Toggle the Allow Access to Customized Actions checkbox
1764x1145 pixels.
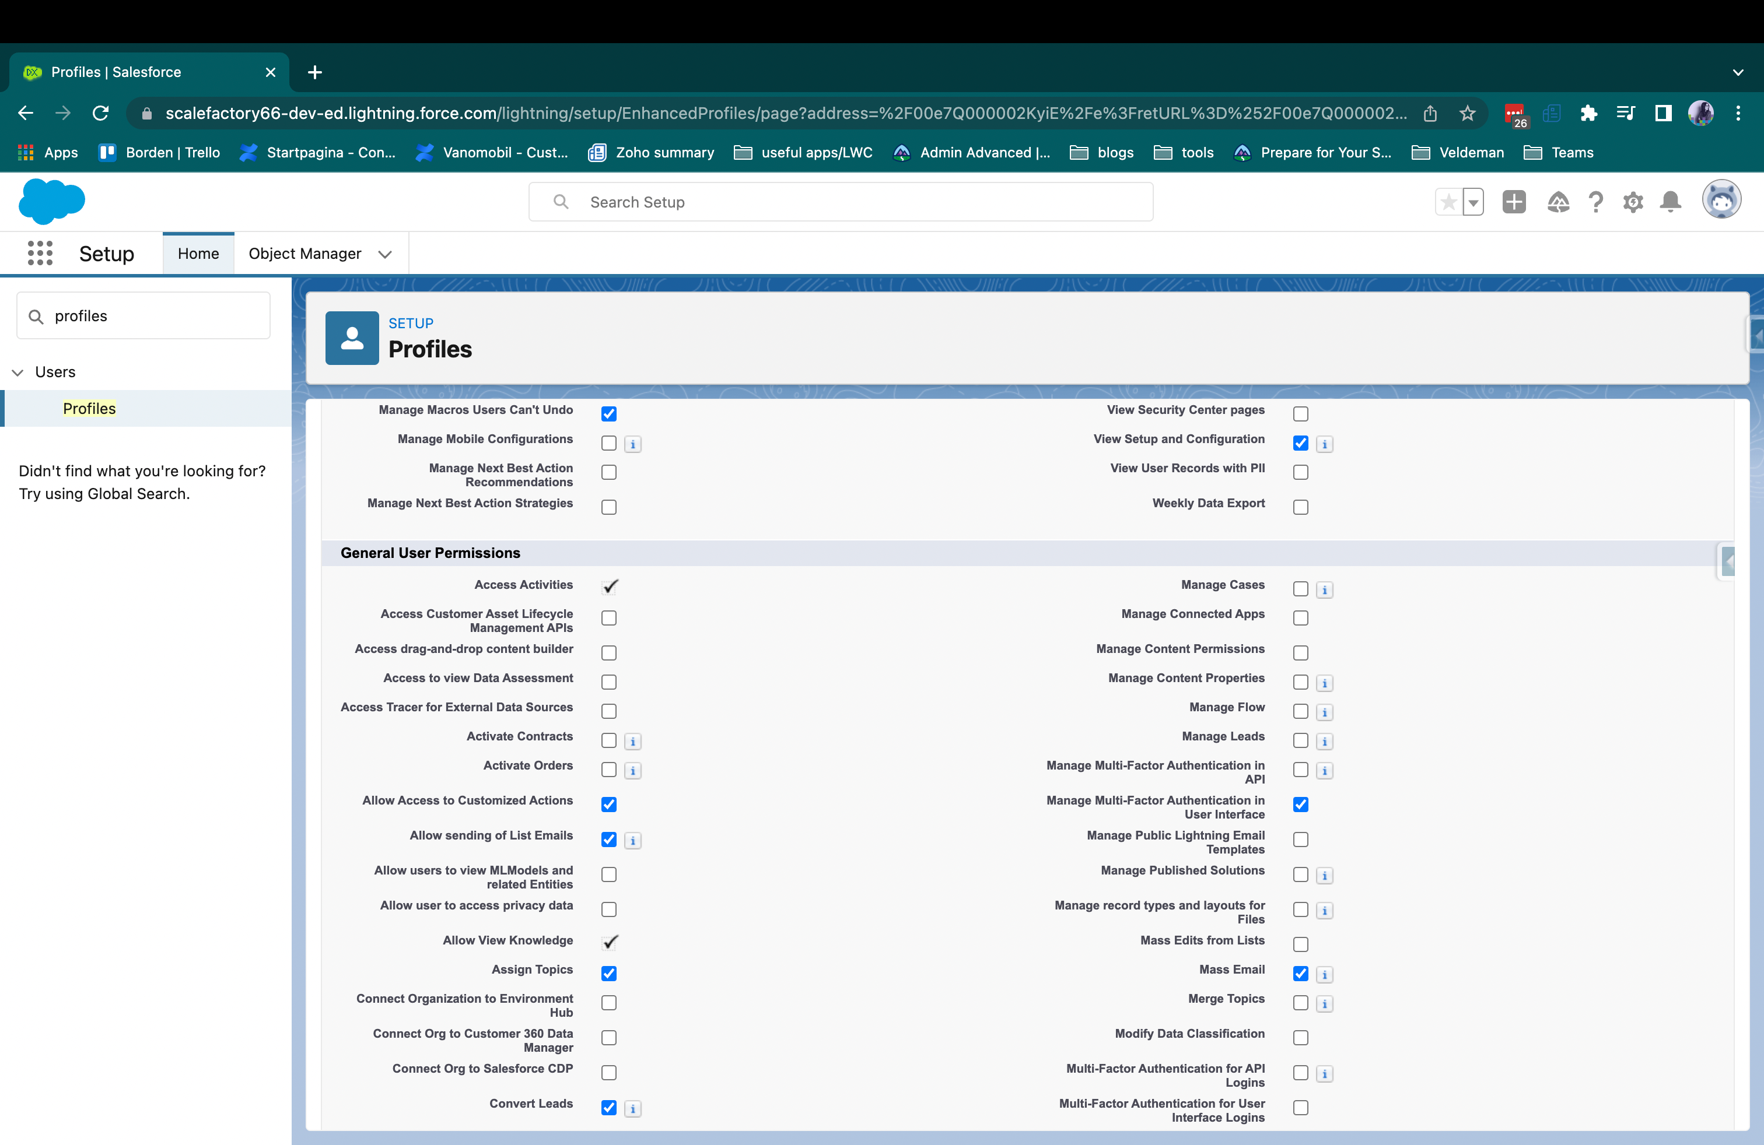click(x=608, y=805)
